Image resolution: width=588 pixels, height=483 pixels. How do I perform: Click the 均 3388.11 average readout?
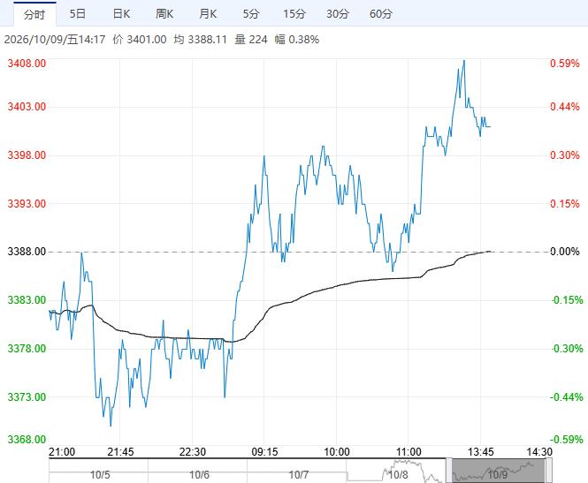tap(200, 40)
